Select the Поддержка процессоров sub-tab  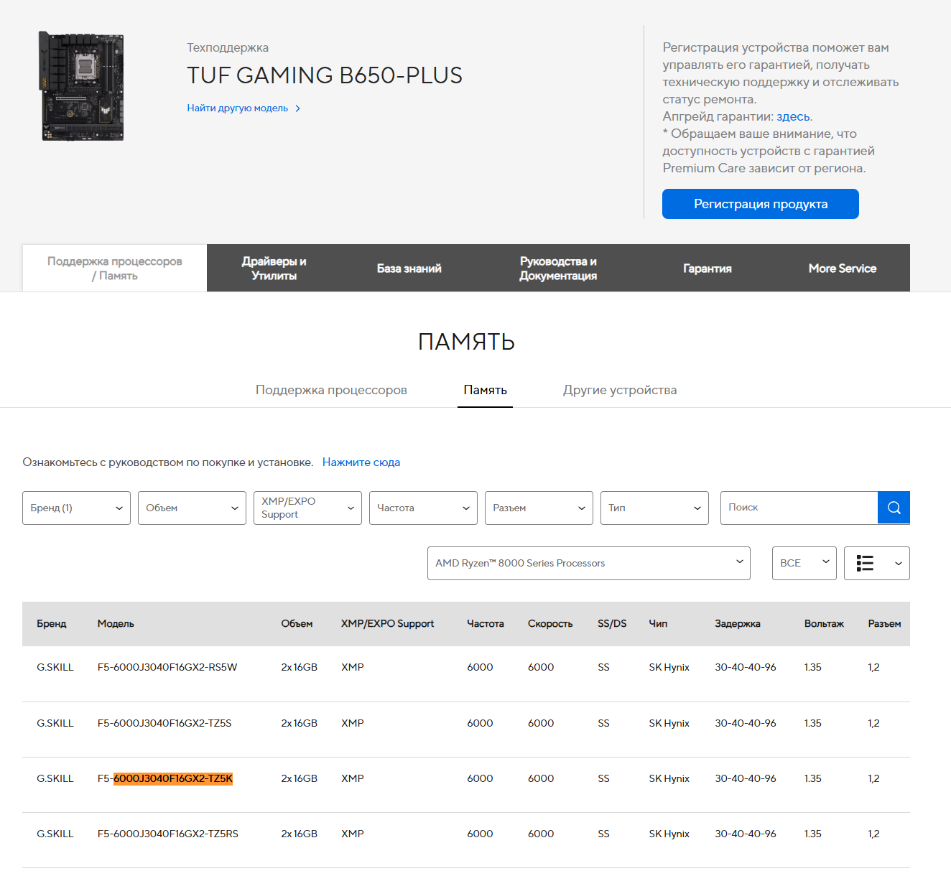331,390
